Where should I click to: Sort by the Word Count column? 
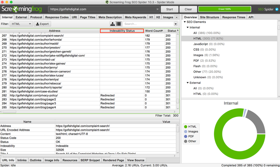pyautogui.click(x=154, y=31)
